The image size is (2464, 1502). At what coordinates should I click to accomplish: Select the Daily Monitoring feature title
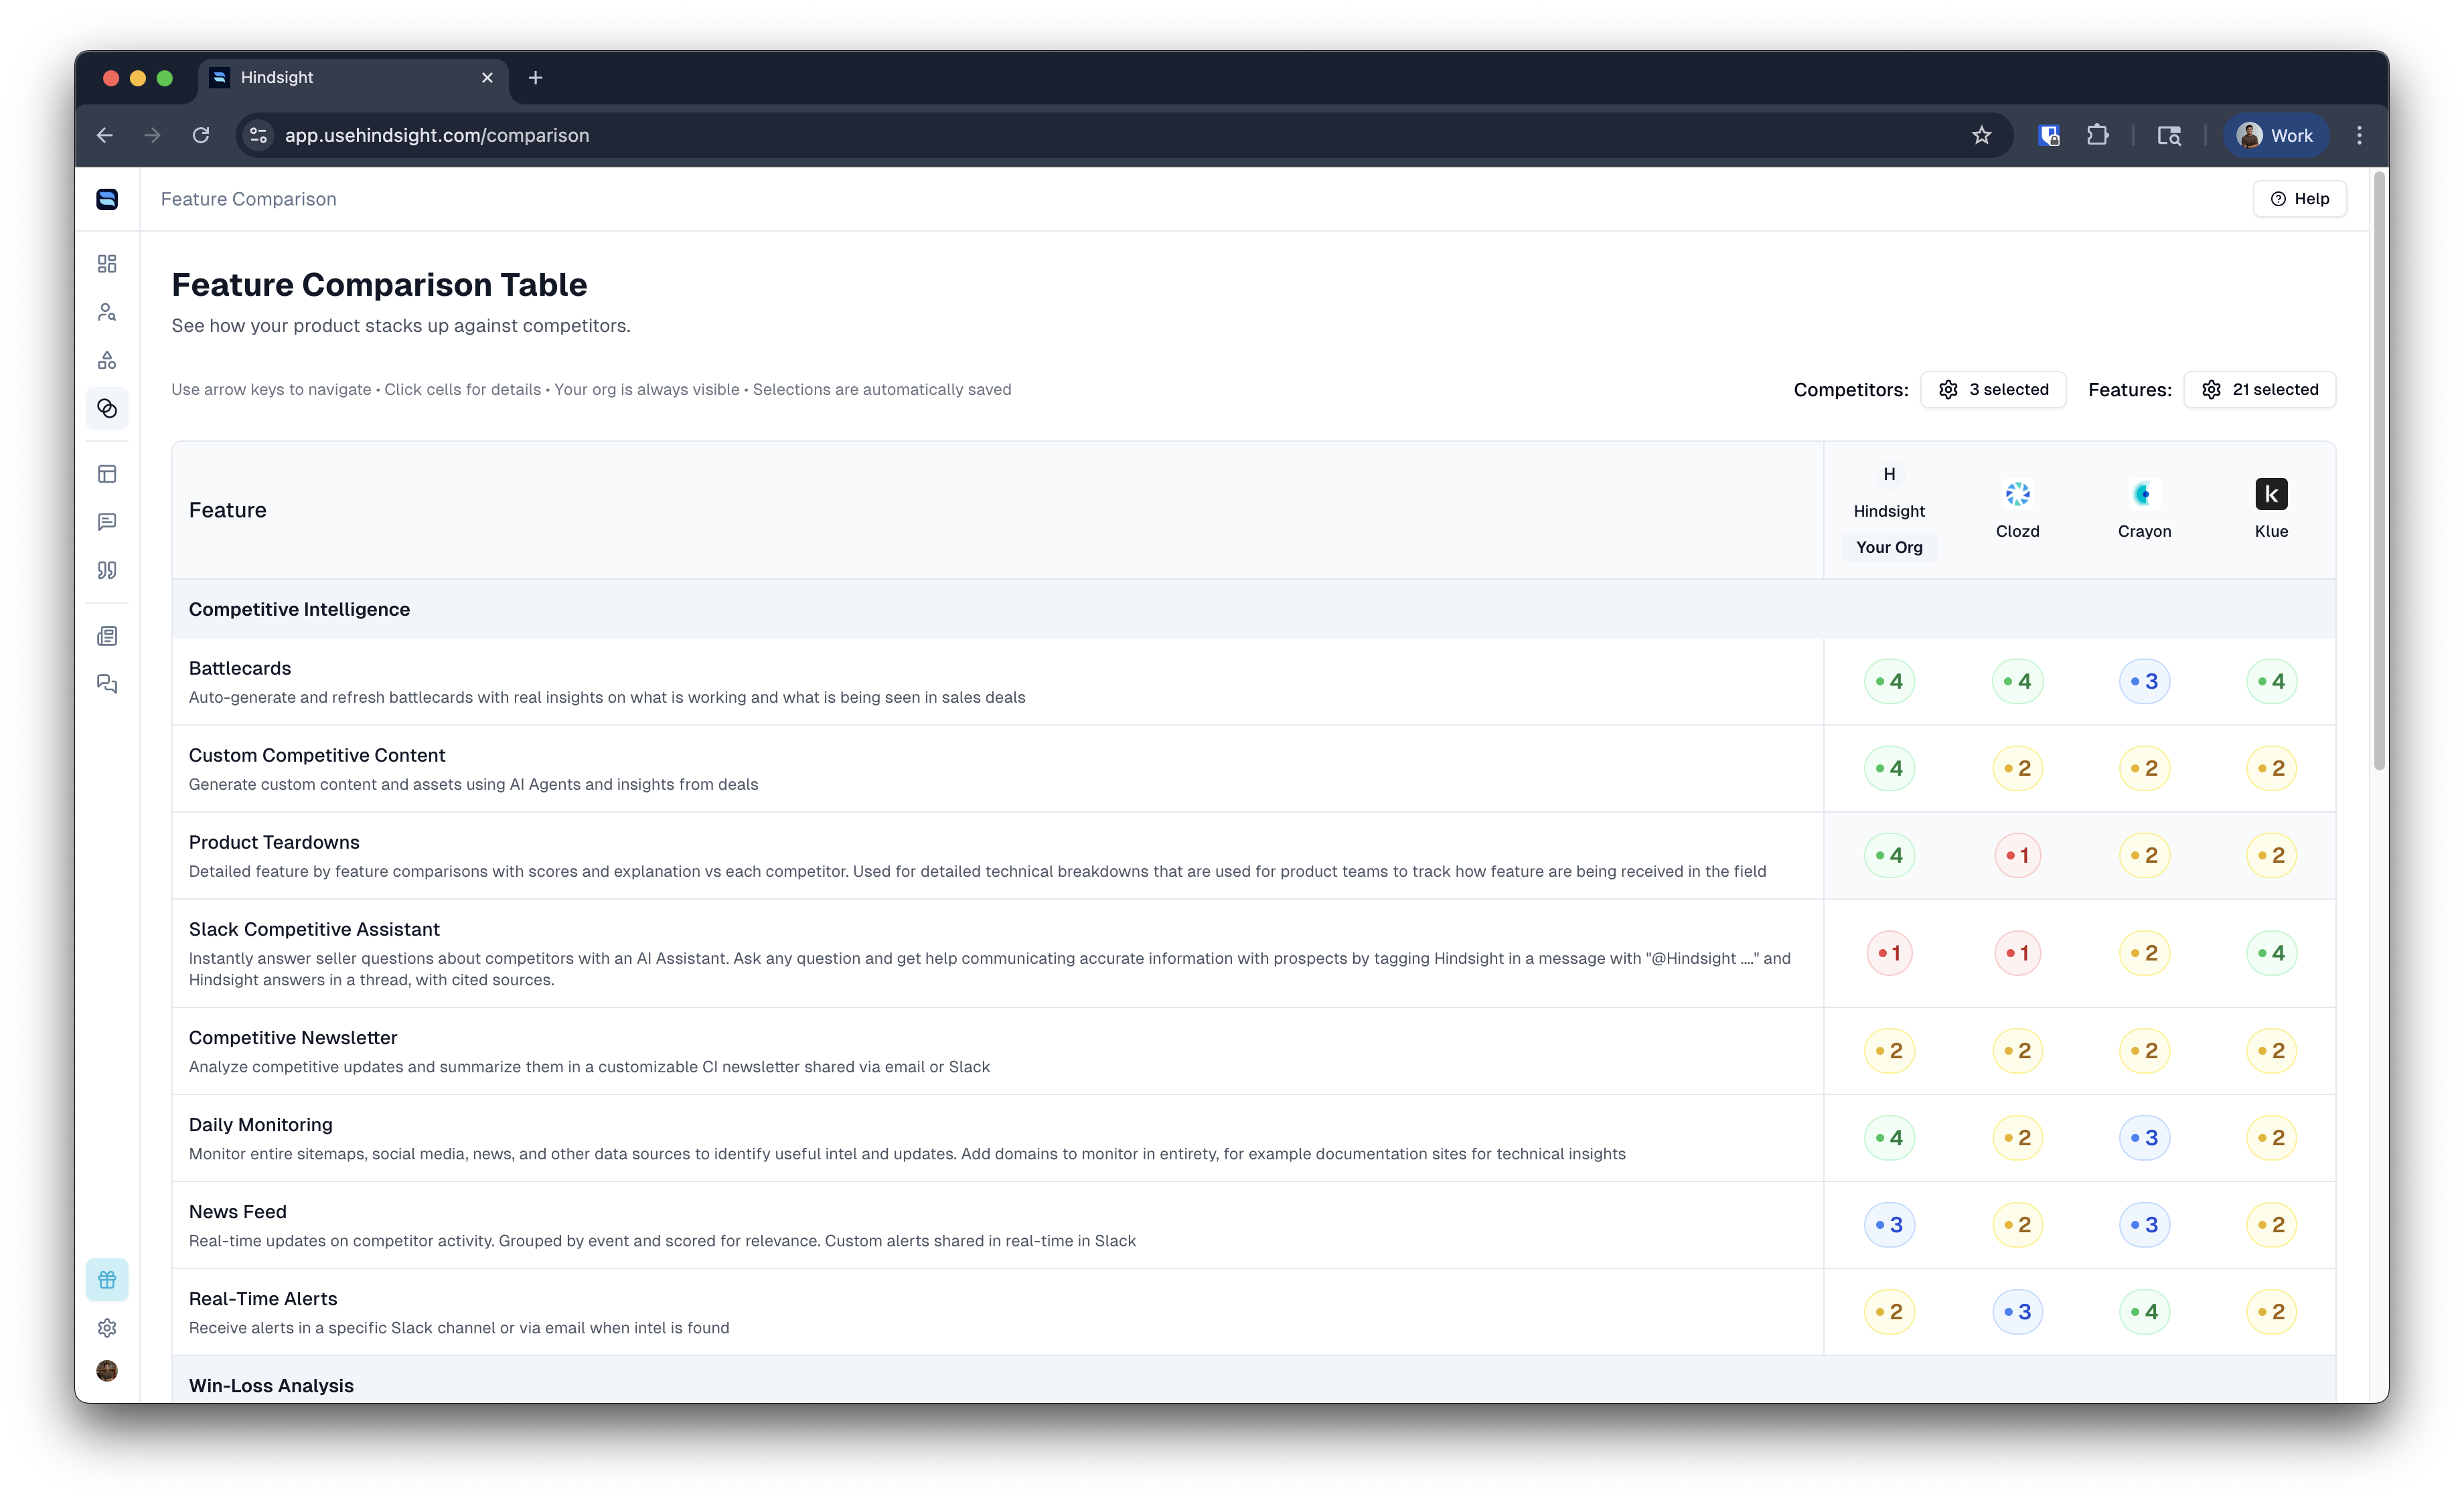click(261, 1125)
